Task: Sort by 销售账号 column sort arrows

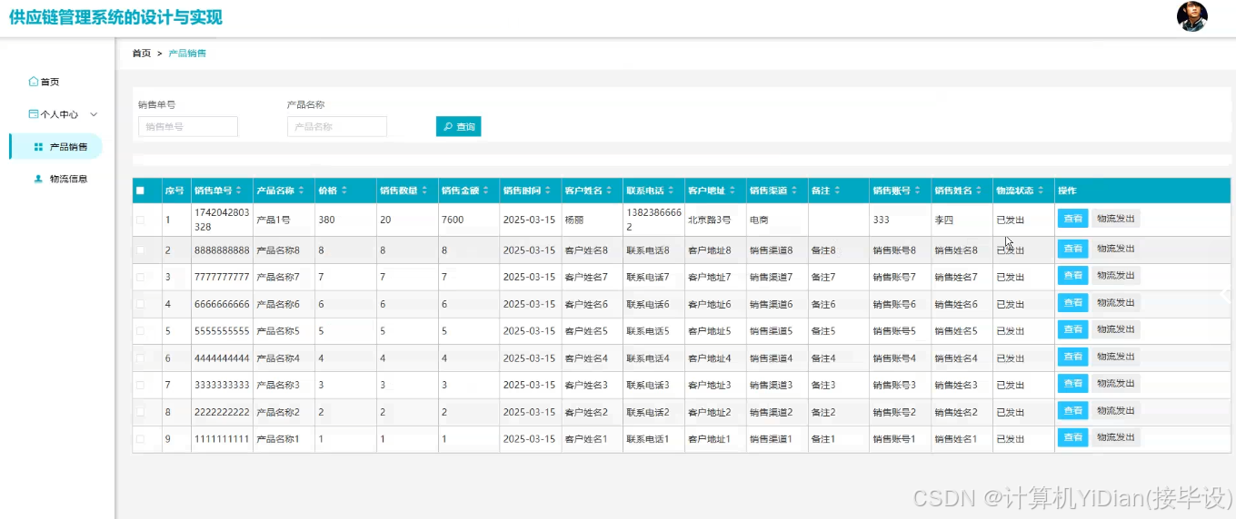Action: point(918,191)
